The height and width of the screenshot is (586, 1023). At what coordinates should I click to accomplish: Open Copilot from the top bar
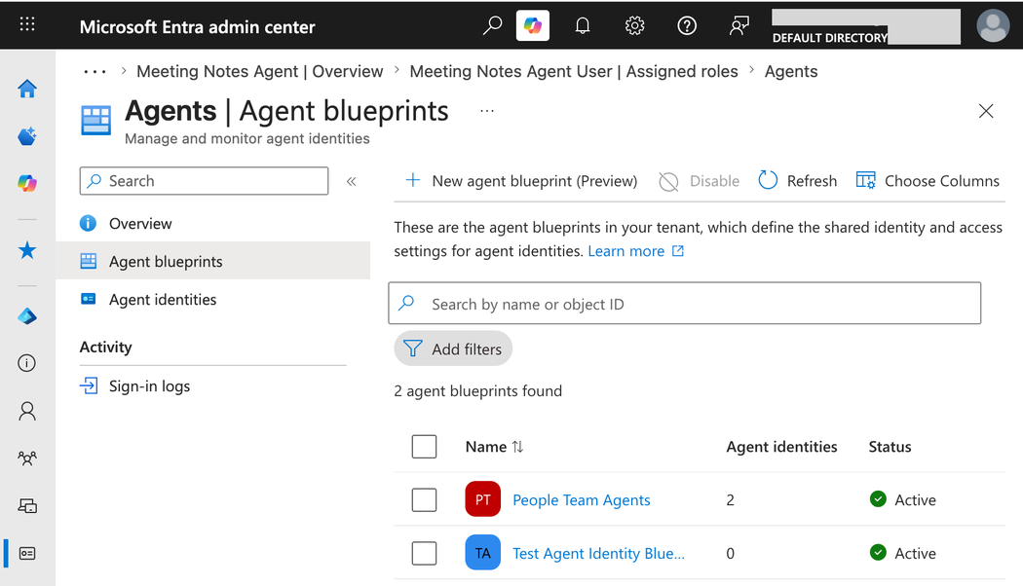pos(532,25)
